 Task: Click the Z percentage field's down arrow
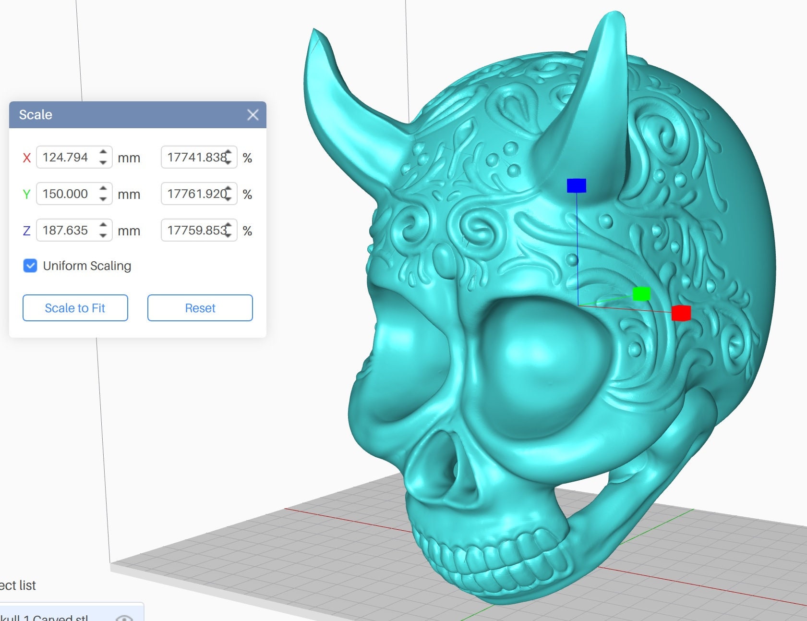tap(229, 235)
